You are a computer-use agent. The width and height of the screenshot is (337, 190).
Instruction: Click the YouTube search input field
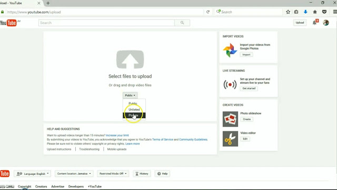pyautogui.click(x=106, y=23)
